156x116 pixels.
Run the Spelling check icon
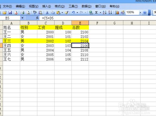35,13
